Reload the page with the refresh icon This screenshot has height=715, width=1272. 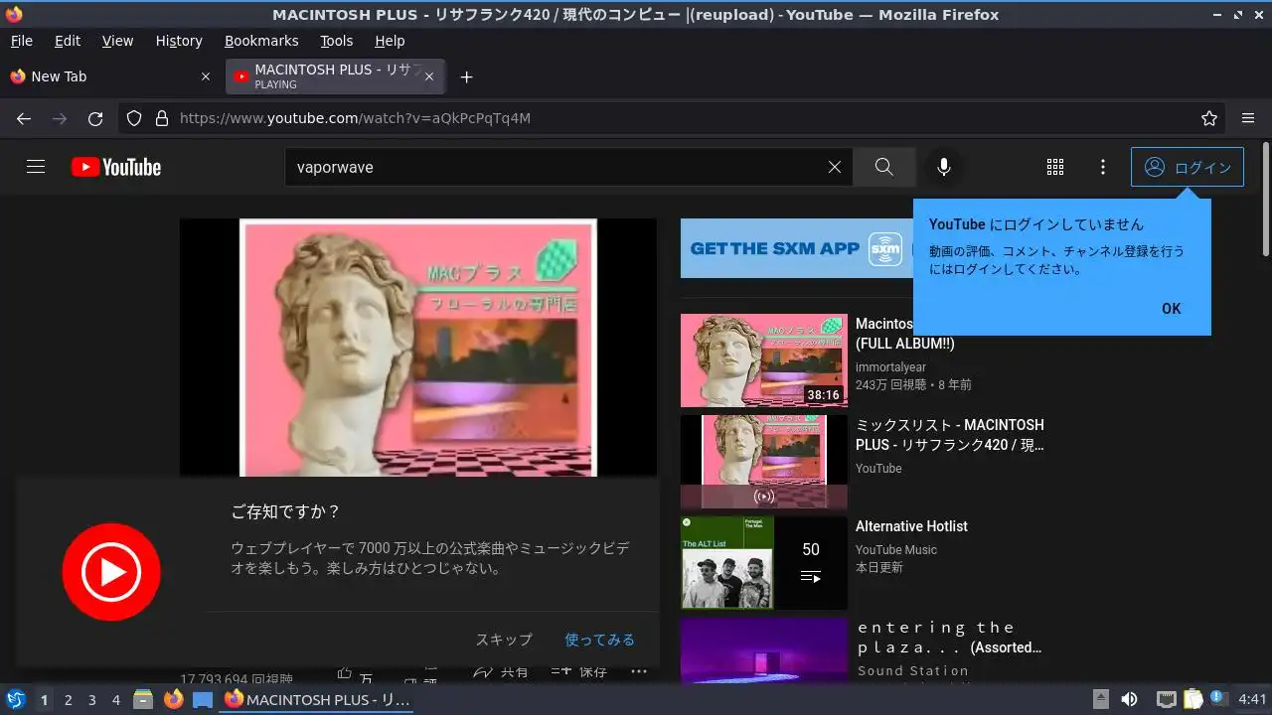click(x=95, y=118)
